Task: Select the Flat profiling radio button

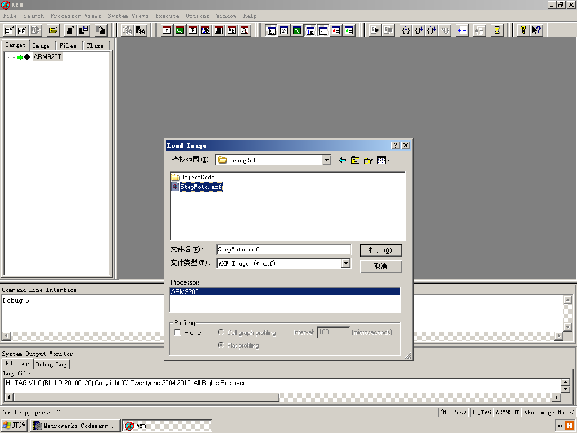Action: tap(221, 345)
